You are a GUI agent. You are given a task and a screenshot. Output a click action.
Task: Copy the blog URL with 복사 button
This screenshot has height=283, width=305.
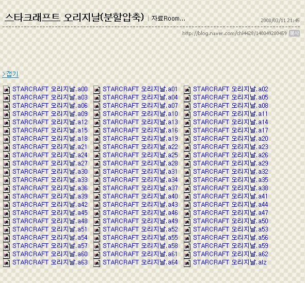click(294, 33)
